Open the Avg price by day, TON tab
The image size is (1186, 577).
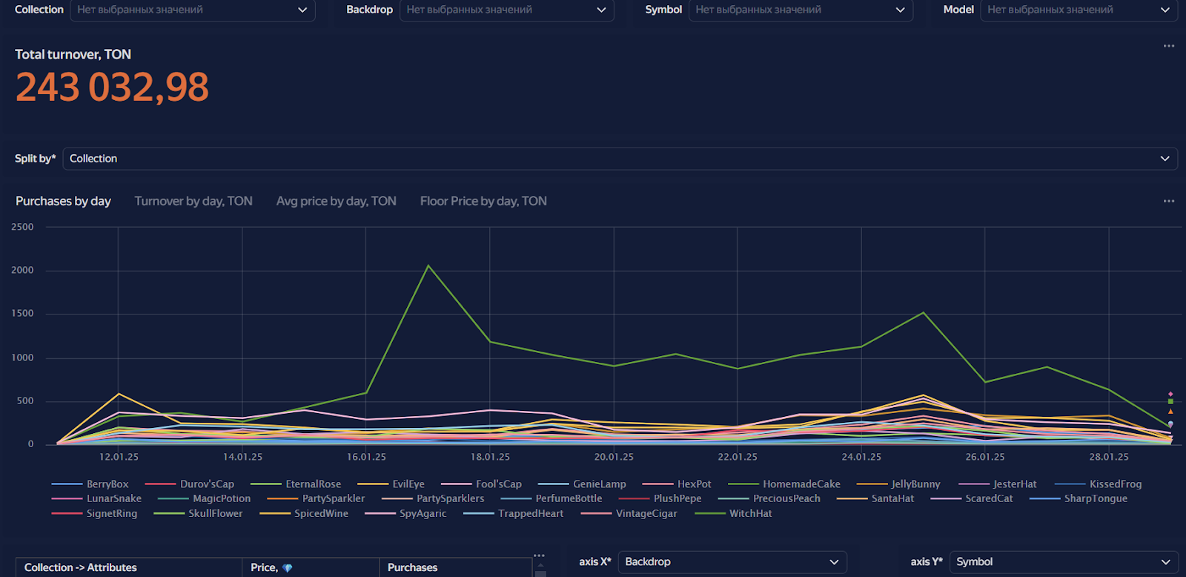[337, 201]
